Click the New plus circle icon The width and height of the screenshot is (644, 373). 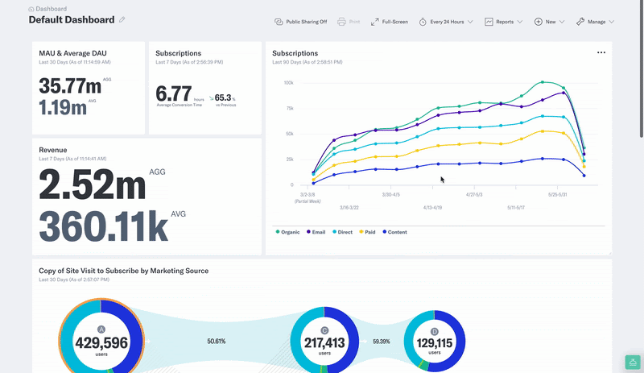coord(538,22)
